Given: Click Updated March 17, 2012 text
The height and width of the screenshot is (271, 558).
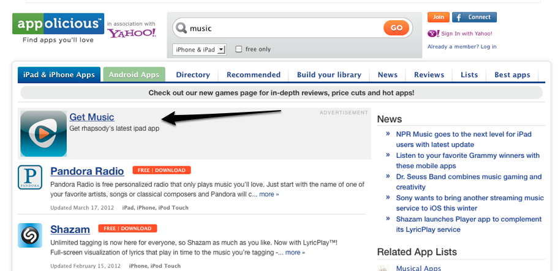Looking at the screenshot, I should point(82,208).
